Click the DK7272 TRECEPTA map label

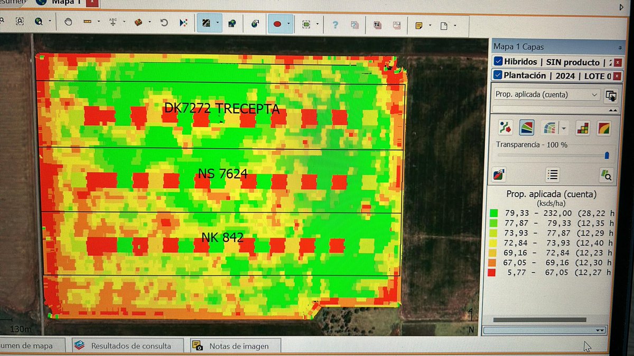point(221,108)
